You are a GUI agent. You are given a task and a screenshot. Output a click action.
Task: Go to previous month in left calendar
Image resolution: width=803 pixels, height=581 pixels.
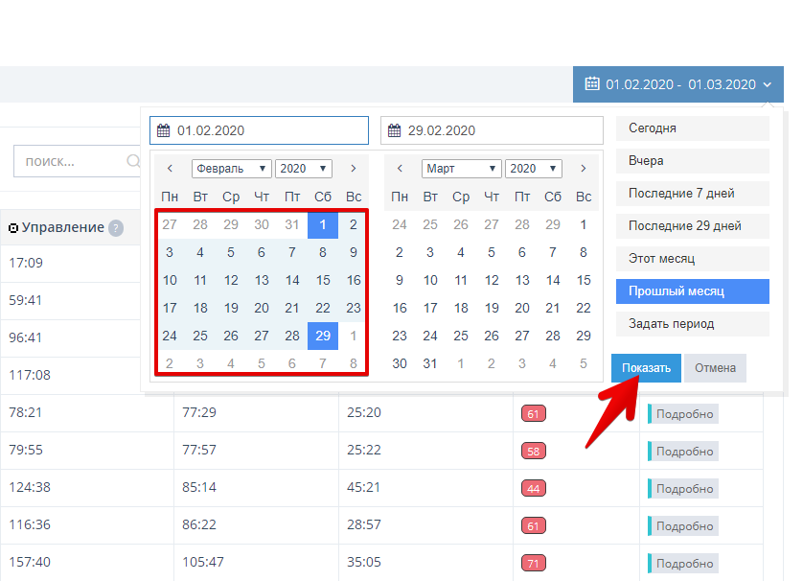[170, 169]
